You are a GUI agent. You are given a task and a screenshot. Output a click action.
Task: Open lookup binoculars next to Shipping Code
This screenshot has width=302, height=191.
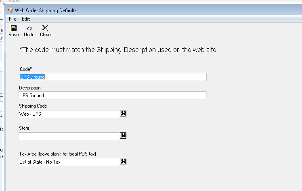pyautogui.click(x=123, y=113)
